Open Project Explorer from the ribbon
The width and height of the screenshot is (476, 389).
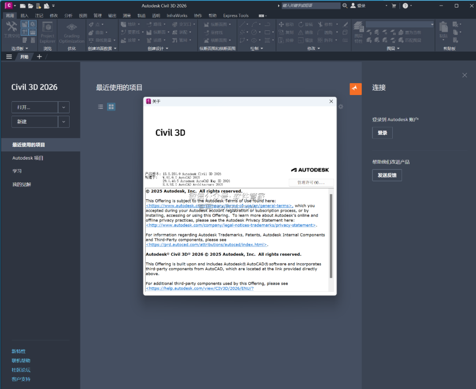click(47, 33)
